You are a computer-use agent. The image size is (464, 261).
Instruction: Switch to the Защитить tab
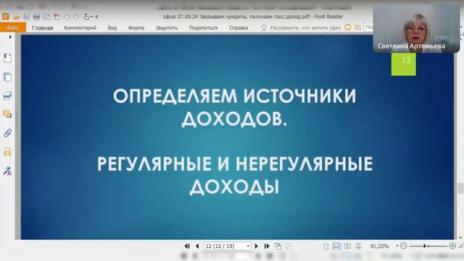[x=167, y=28]
